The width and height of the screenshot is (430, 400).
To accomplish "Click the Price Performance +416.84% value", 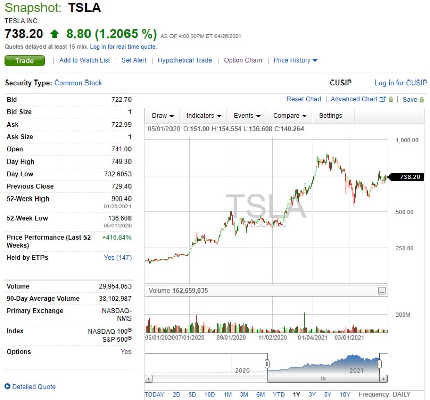I will coord(116,238).
